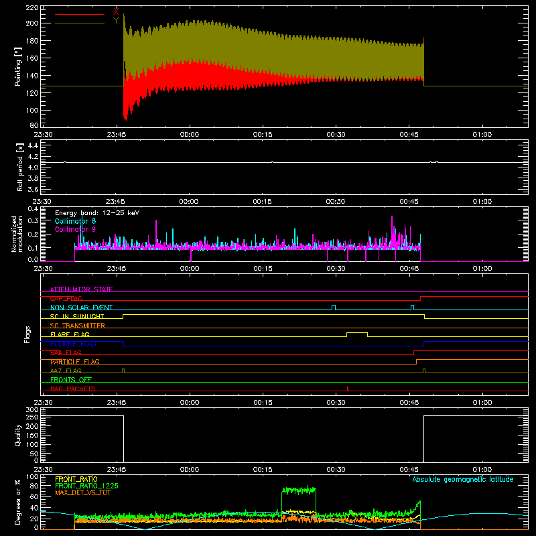
Task: Click the 'Absolute geomagnetic latitude' label
Action: [x=463, y=480]
